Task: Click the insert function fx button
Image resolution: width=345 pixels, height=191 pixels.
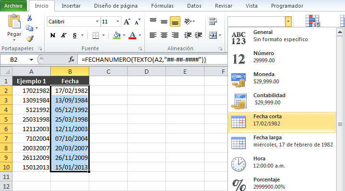Action: click(x=71, y=59)
